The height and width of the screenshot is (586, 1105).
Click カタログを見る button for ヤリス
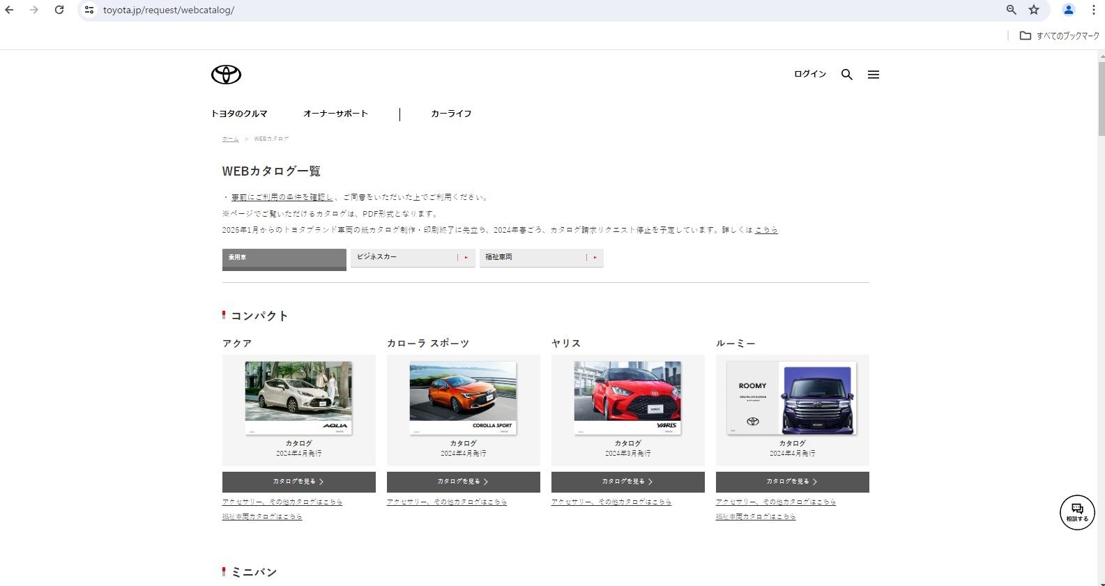627,482
